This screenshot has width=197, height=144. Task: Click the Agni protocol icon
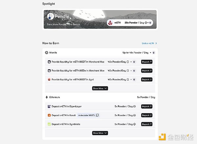(49, 79)
